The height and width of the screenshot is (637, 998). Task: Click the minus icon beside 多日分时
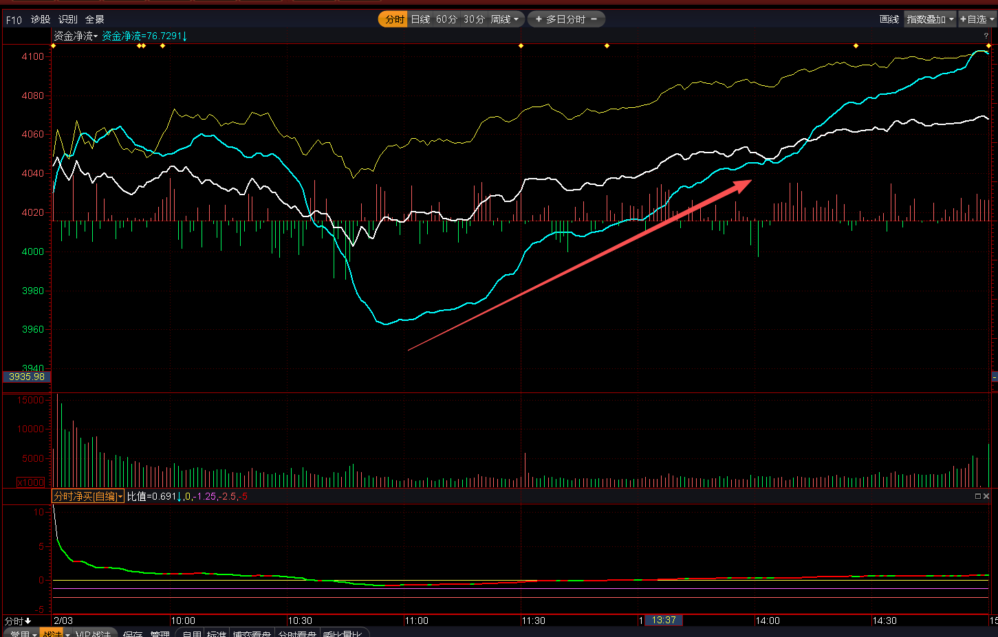(594, 19)
